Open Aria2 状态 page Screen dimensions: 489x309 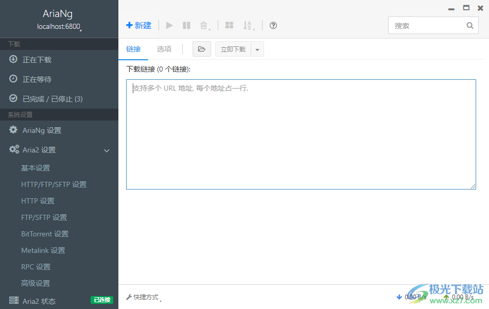click(x=59, y=301)
